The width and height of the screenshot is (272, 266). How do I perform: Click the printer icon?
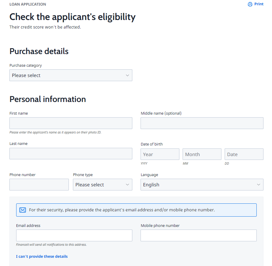tap(250, 4)
